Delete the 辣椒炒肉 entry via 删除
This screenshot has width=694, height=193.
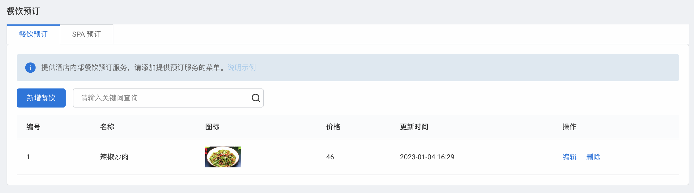point(593,157)
